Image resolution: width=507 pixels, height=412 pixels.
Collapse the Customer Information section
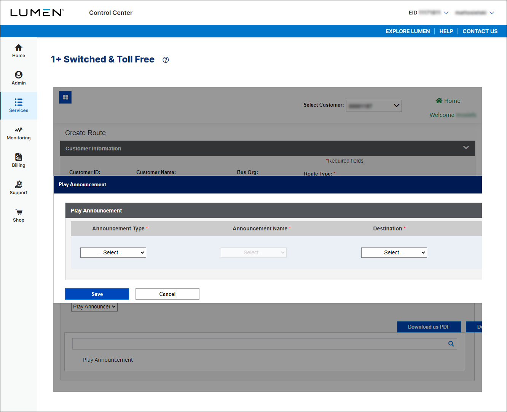click(466, 148)
